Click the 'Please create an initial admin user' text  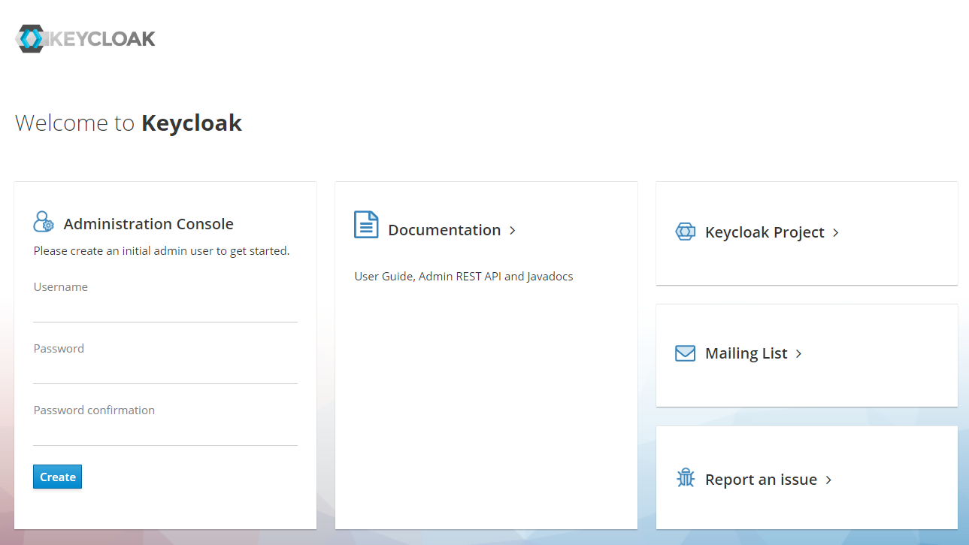(162, 251)
